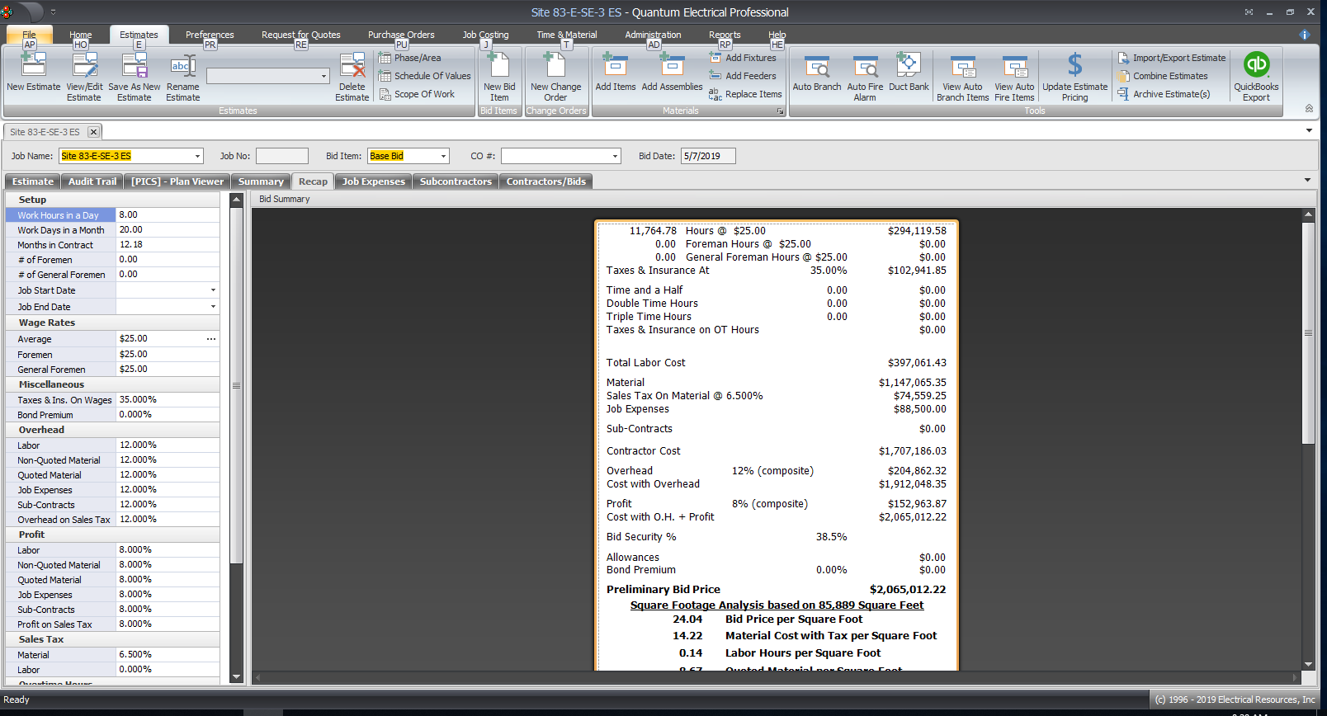
Task: Click the Delete Estimate icon
Action: (x=352, y=66)
